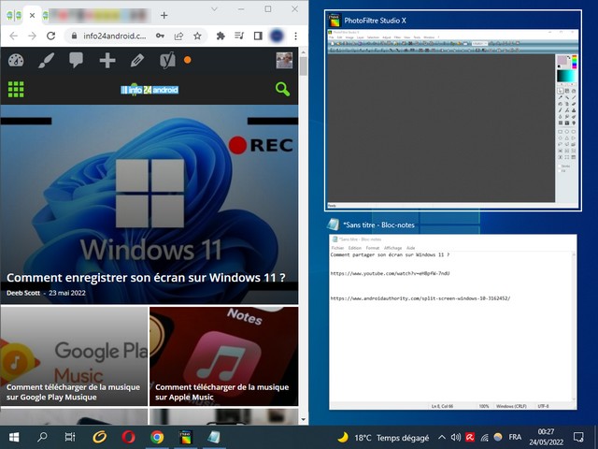Open comments bubble icon in admin bar

77,61
